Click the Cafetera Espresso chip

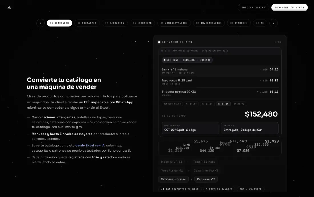(173, 179)
